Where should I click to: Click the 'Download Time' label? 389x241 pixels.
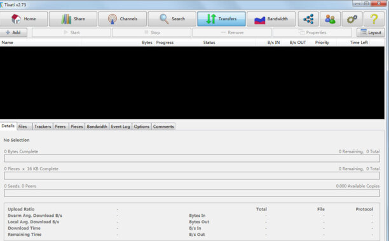click(x=24, y=228)
